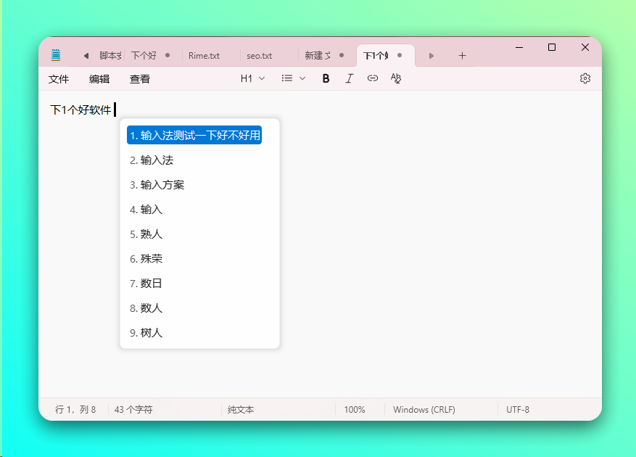Toggle bold formatting

(326, 78)
